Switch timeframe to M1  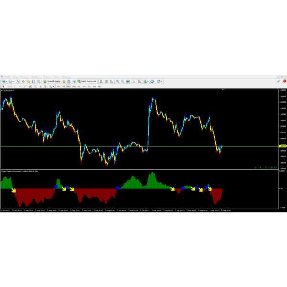tap(58, 87)
